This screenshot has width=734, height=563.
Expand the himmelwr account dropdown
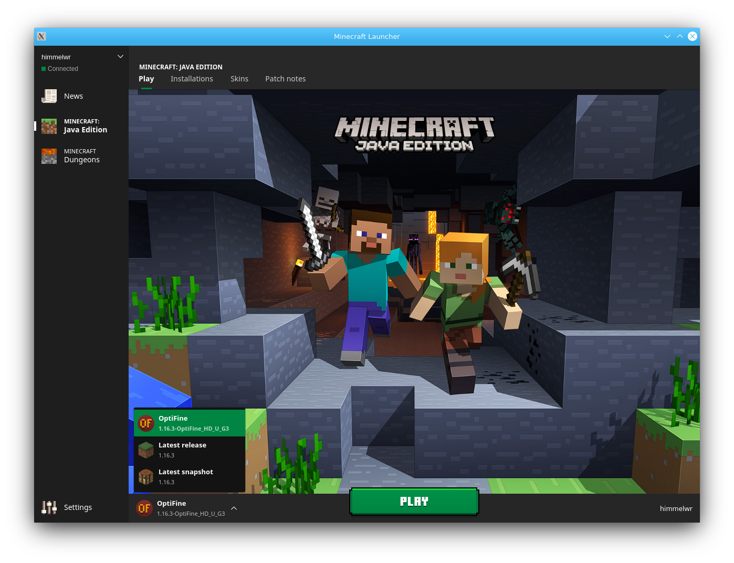tap(120, 57)
